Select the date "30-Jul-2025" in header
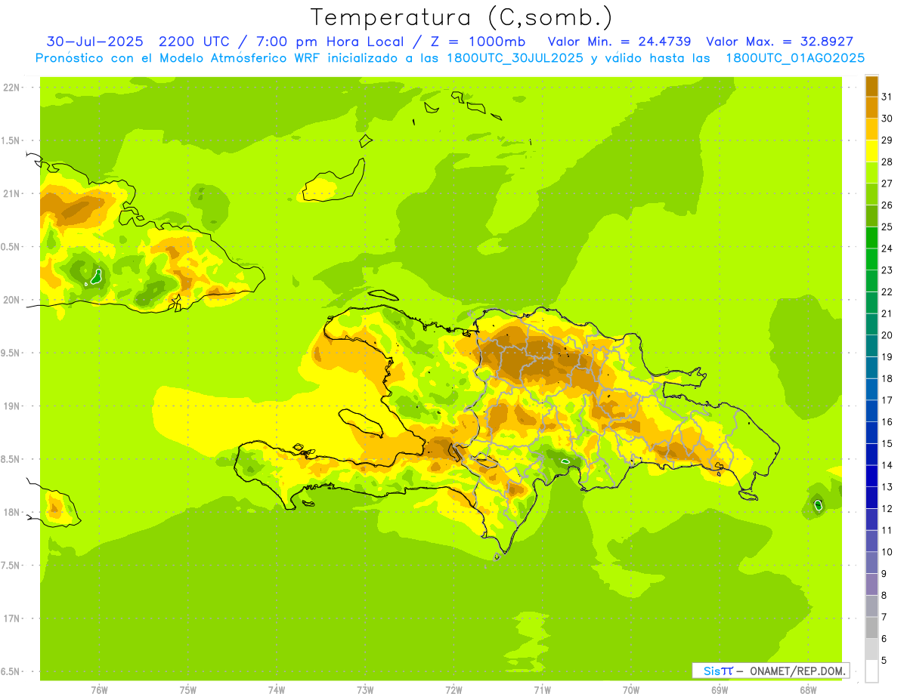The height and width of the screenshot is (700, 907). tap(94, 42)
